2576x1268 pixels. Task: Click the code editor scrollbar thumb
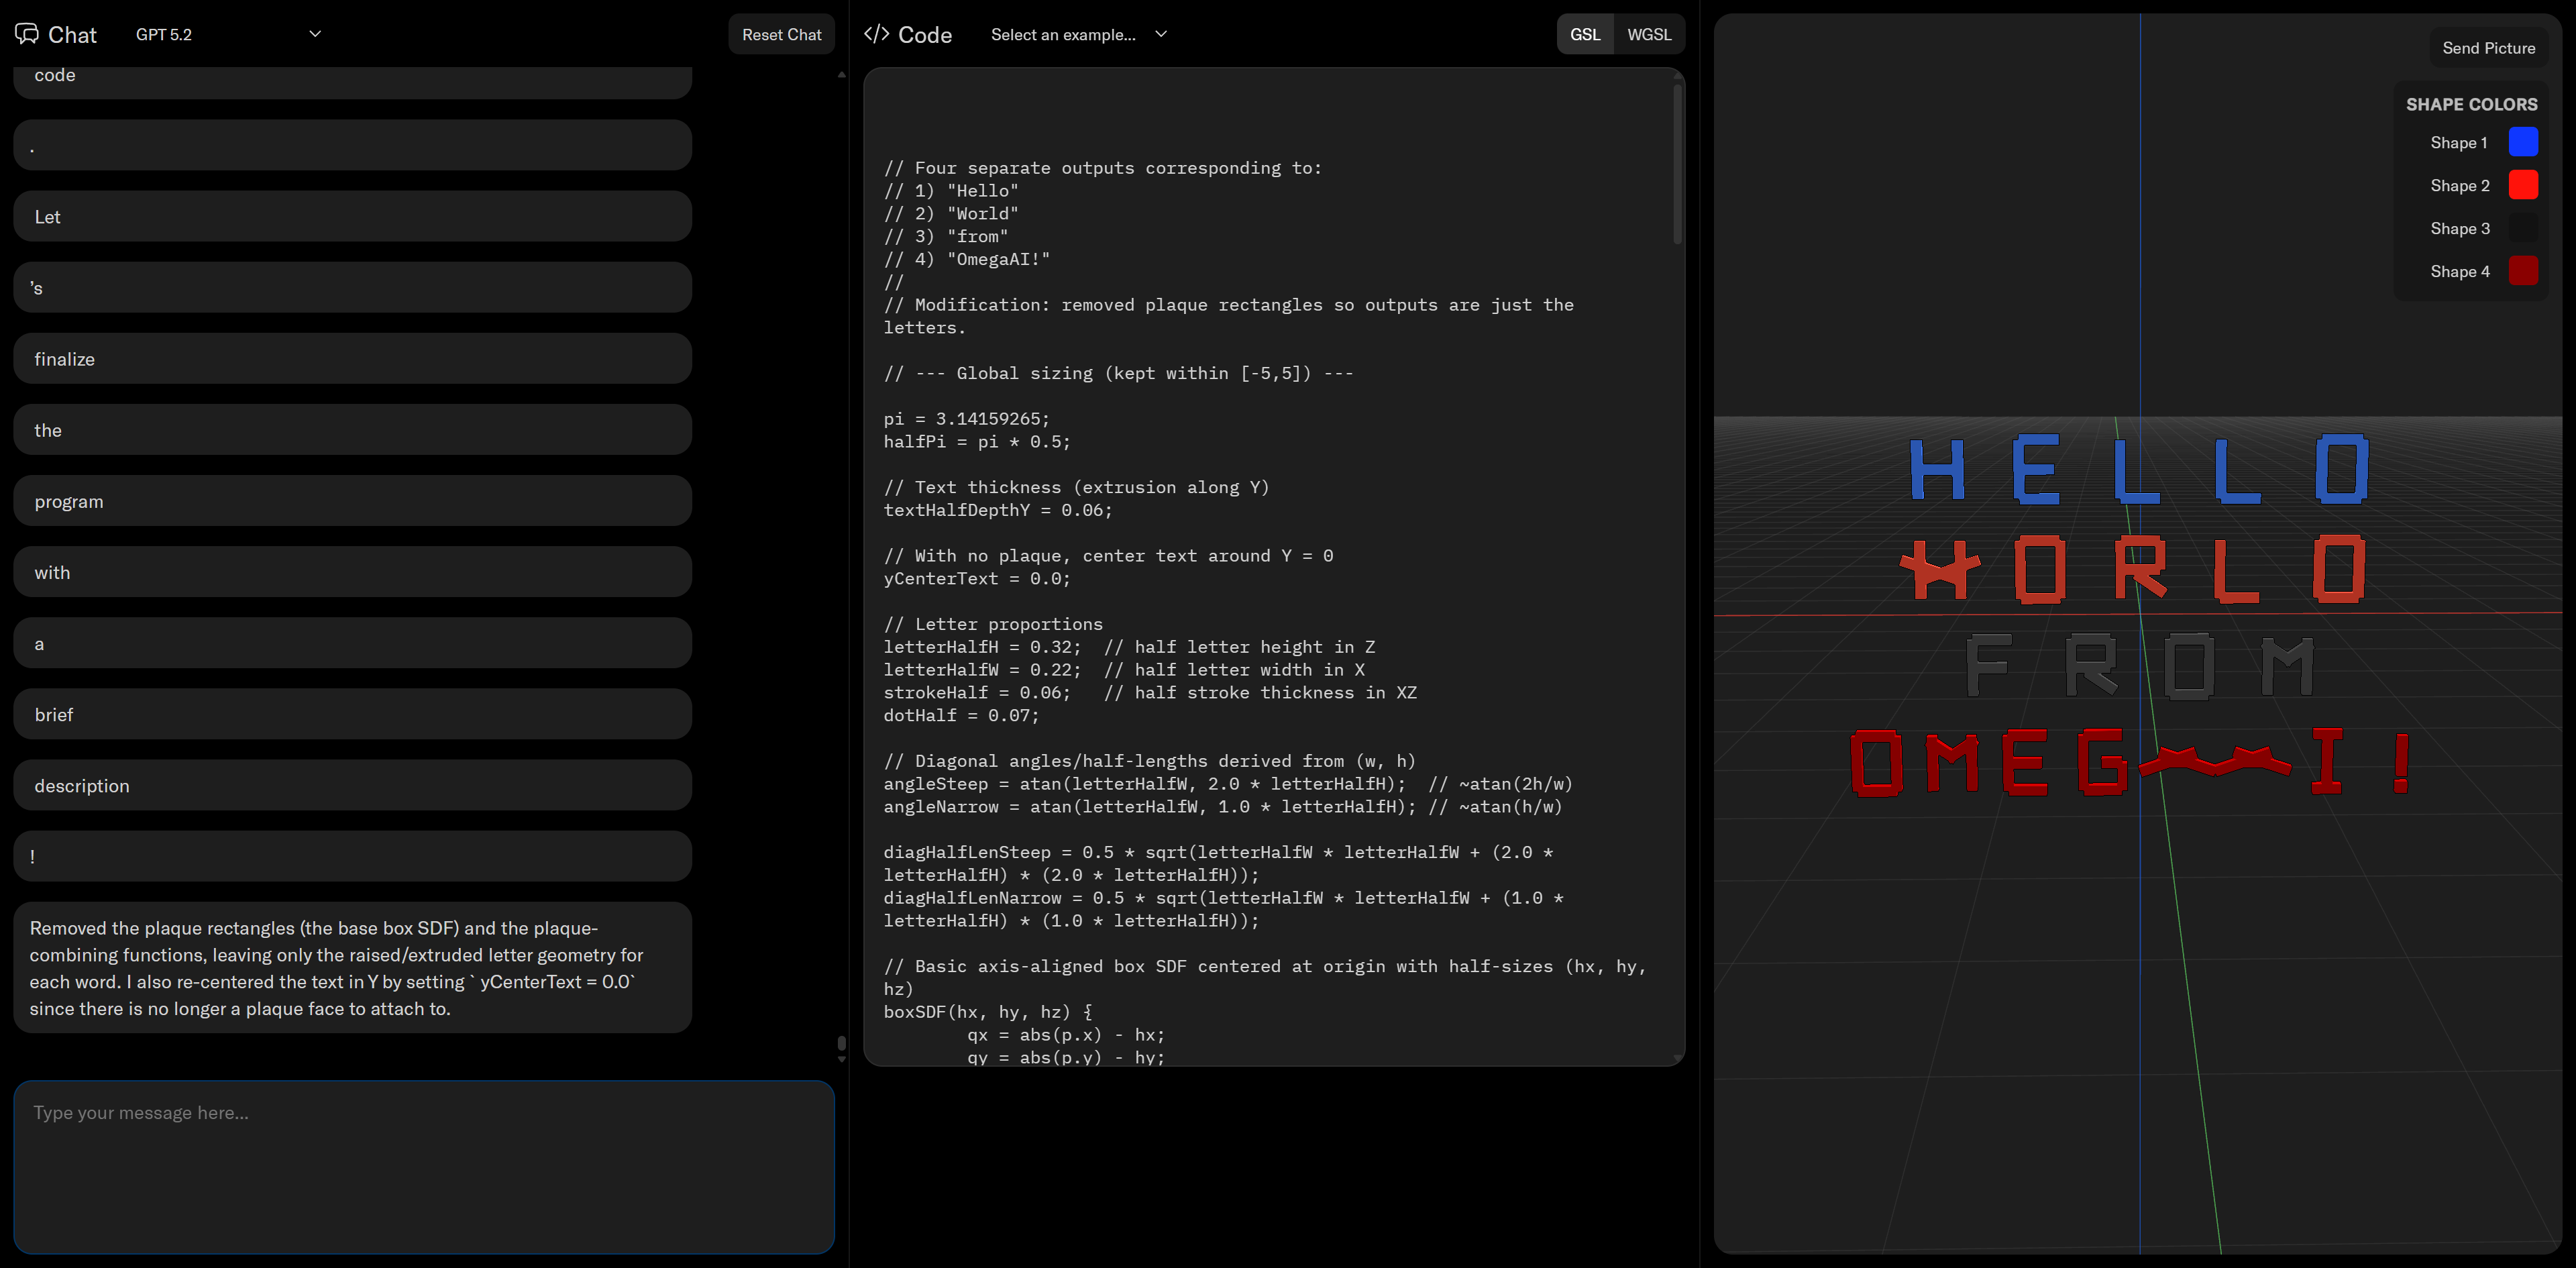pyautogui.click(x=1677, y=163)
